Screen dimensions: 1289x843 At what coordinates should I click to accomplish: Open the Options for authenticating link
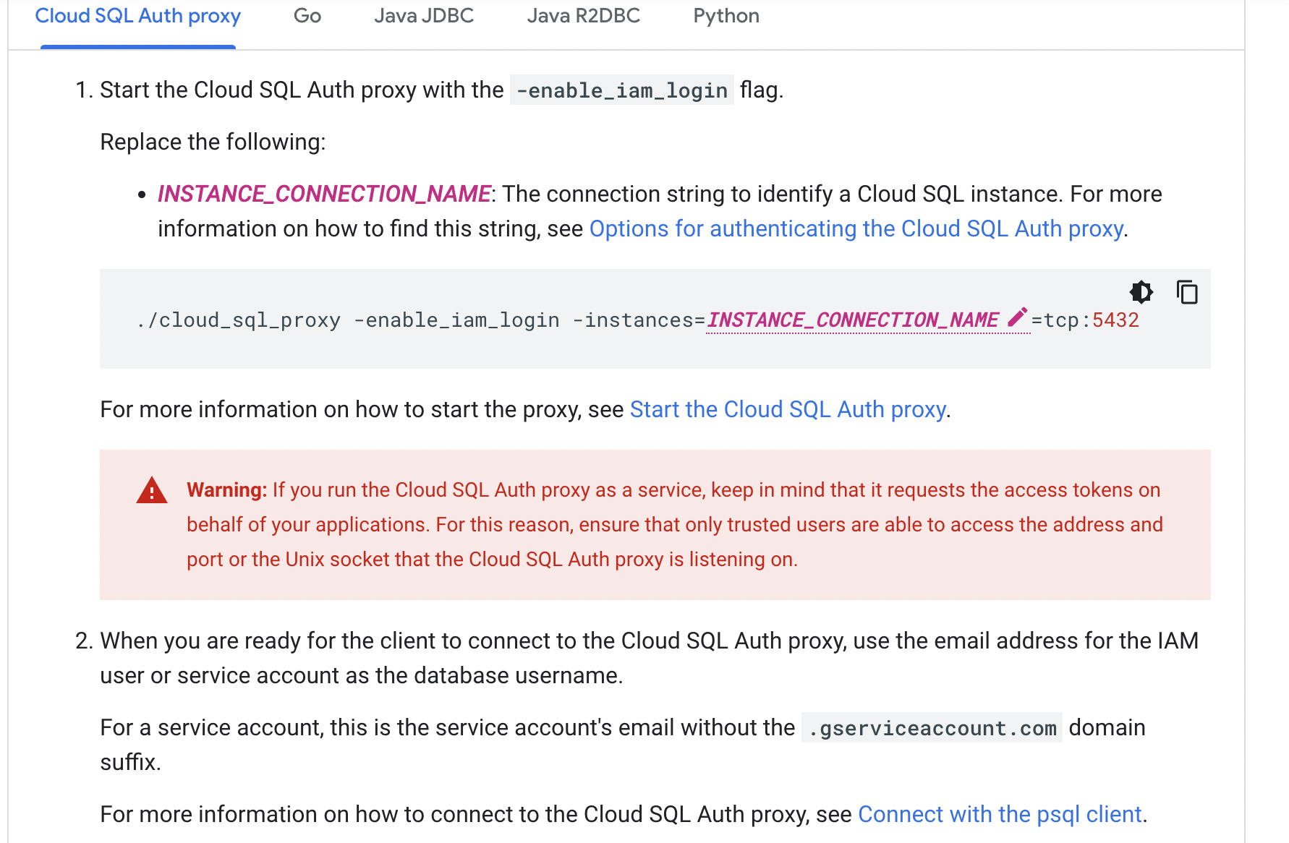click(x=856, y=228)
